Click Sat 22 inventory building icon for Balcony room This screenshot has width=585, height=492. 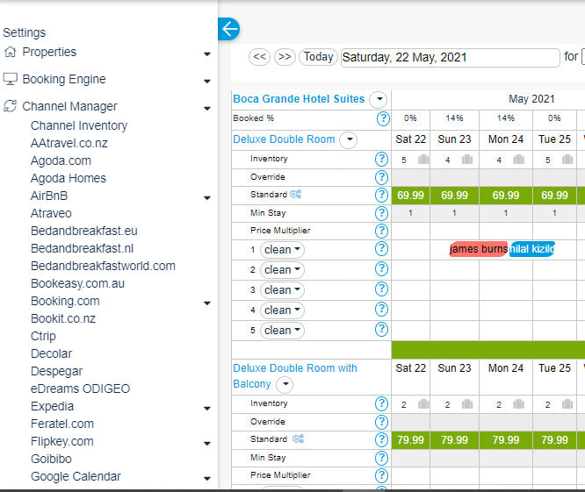(x=423, y=403)
